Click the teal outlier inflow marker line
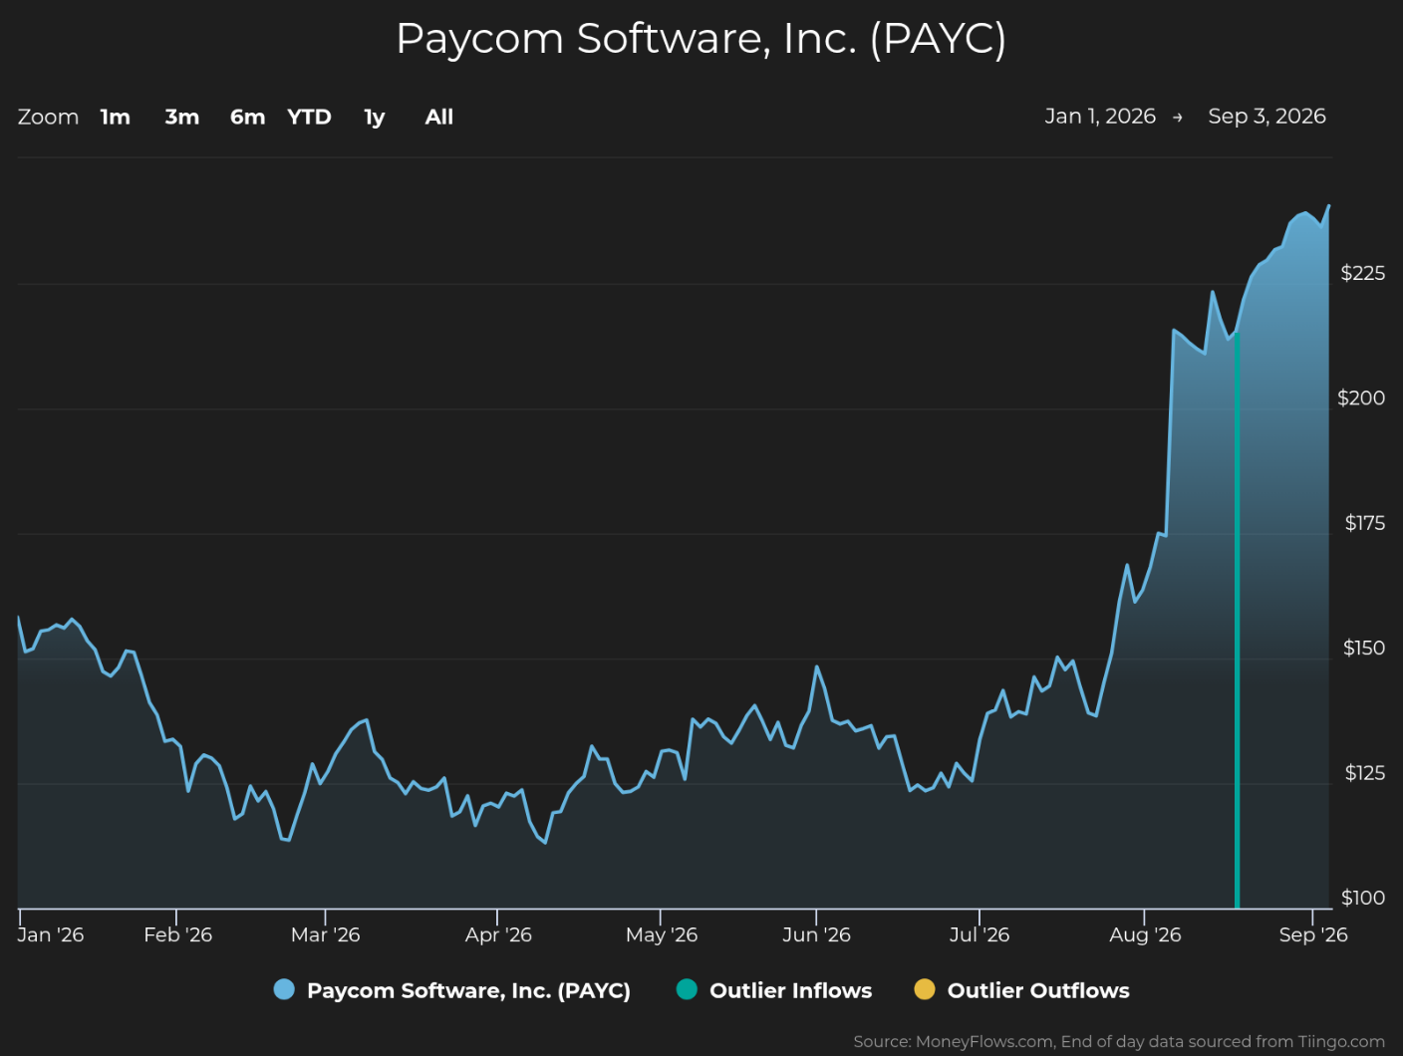The height and width of the screenshot is (1056, 1403). [1237, 622]
